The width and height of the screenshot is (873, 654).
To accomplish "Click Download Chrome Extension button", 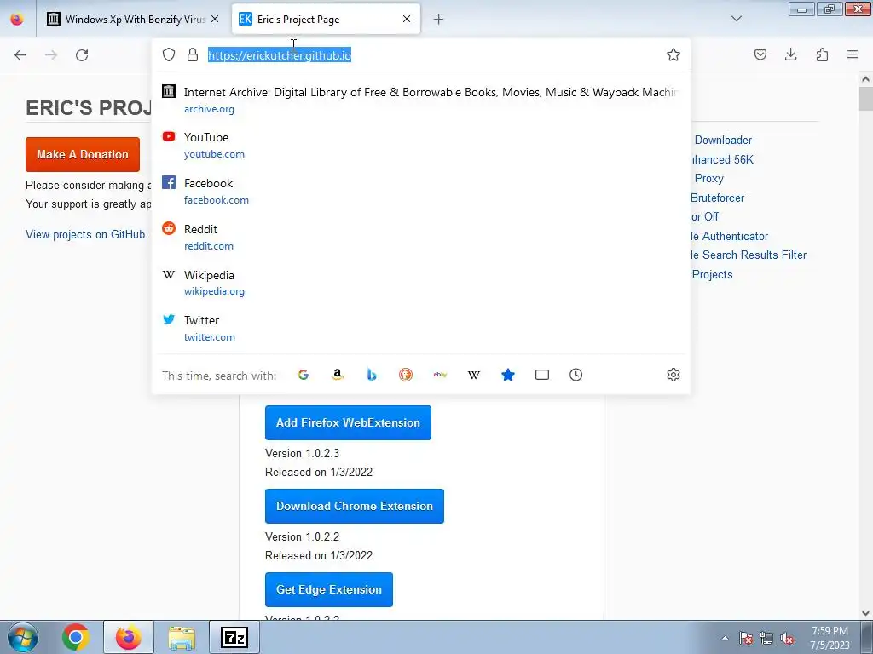I will tap(354, 506).
